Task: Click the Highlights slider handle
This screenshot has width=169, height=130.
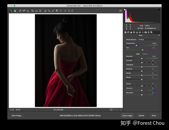Action: pyautogui.click(x=142, y=67)
